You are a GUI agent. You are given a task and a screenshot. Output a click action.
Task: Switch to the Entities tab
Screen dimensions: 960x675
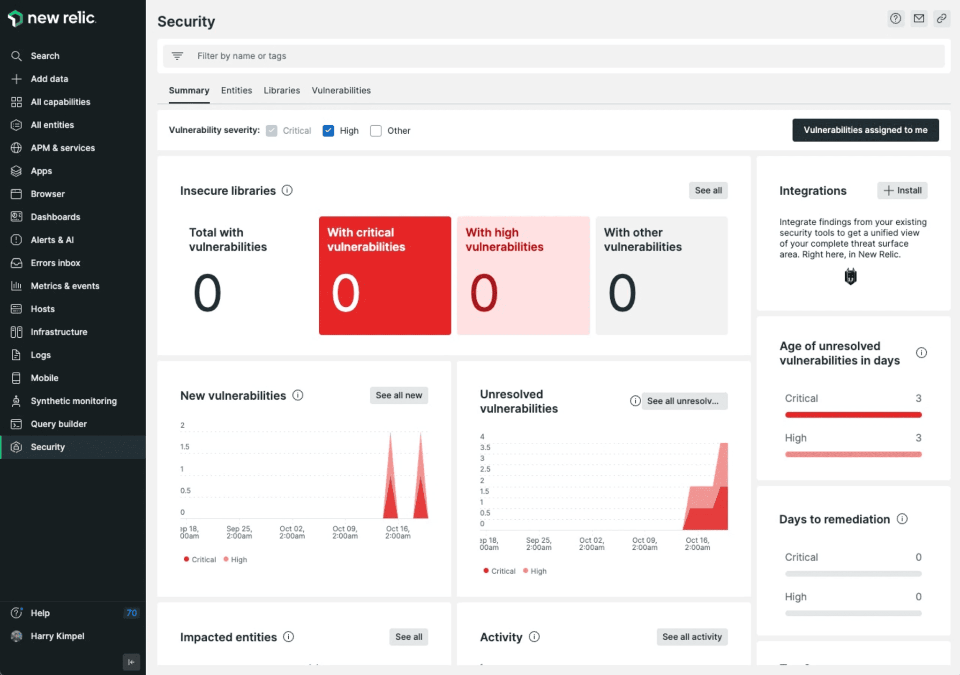(x=236, y=90)
